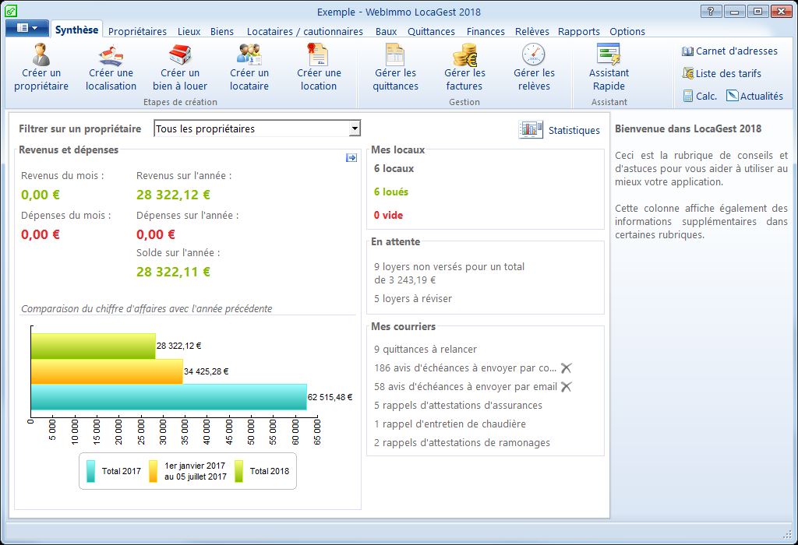This screenshot has width=798, height=545.
Task: Open Carnet d'adresses
Action: click(729, 51)
